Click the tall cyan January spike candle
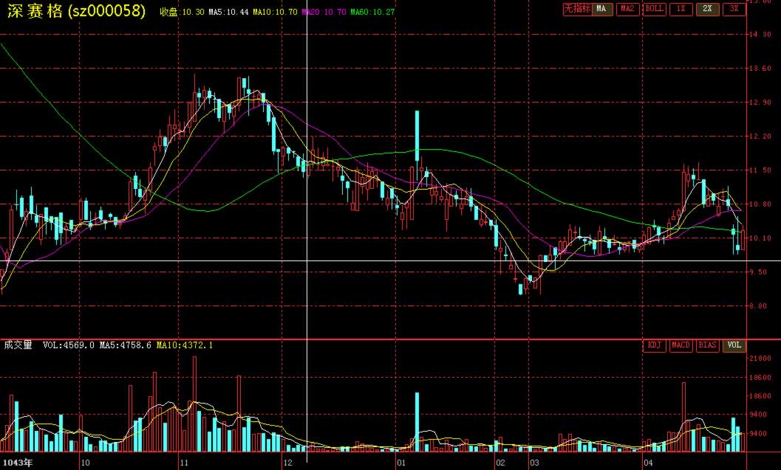This screenshot has width=781, height=470. pyautogui.click(x=417, y=134)
